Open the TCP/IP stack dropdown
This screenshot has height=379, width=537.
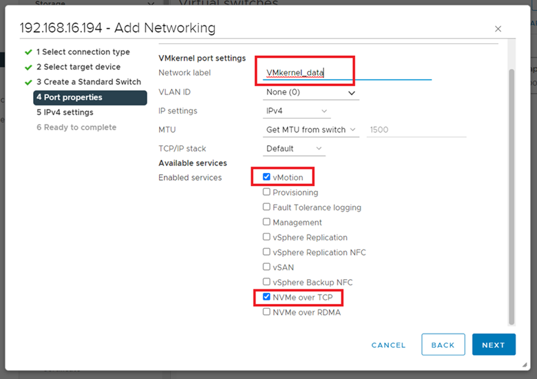pos(294,149)
